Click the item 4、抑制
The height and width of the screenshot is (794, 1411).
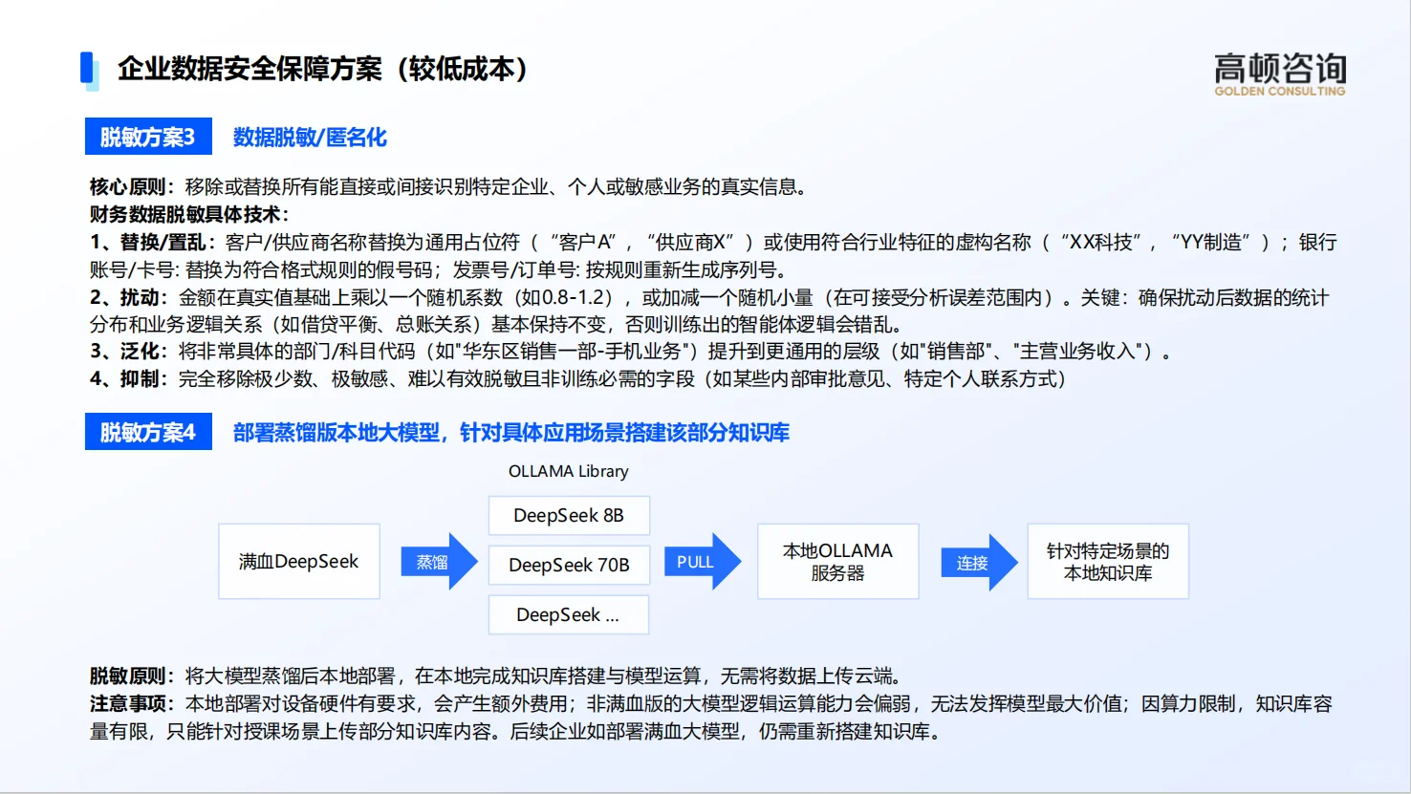point(578,379)
